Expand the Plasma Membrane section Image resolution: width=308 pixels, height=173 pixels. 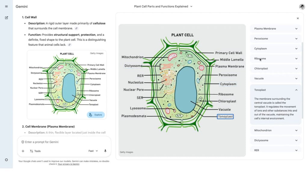coord(296,29)
